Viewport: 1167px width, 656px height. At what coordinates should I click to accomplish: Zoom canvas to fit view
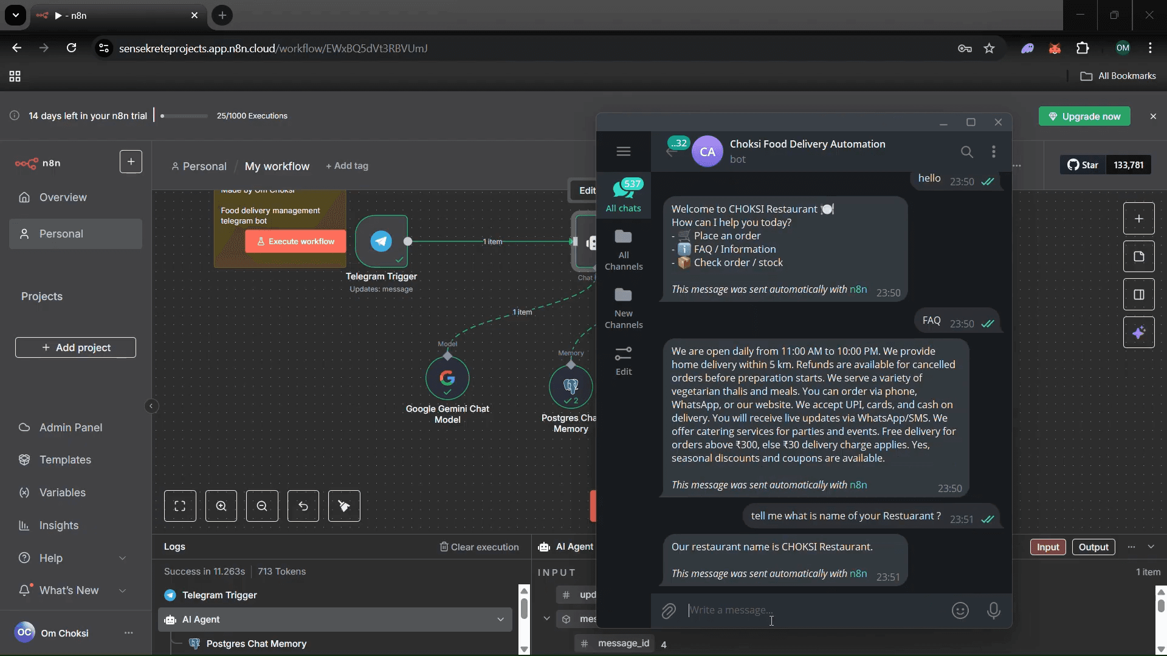coord(180,506)
